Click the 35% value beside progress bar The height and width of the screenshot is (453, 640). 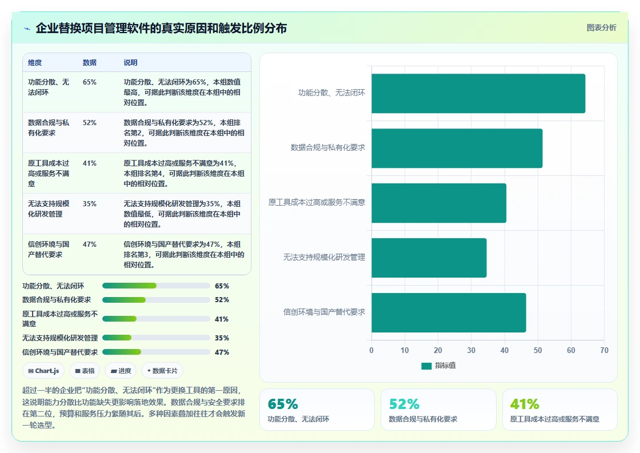click(x=222, y=338)
